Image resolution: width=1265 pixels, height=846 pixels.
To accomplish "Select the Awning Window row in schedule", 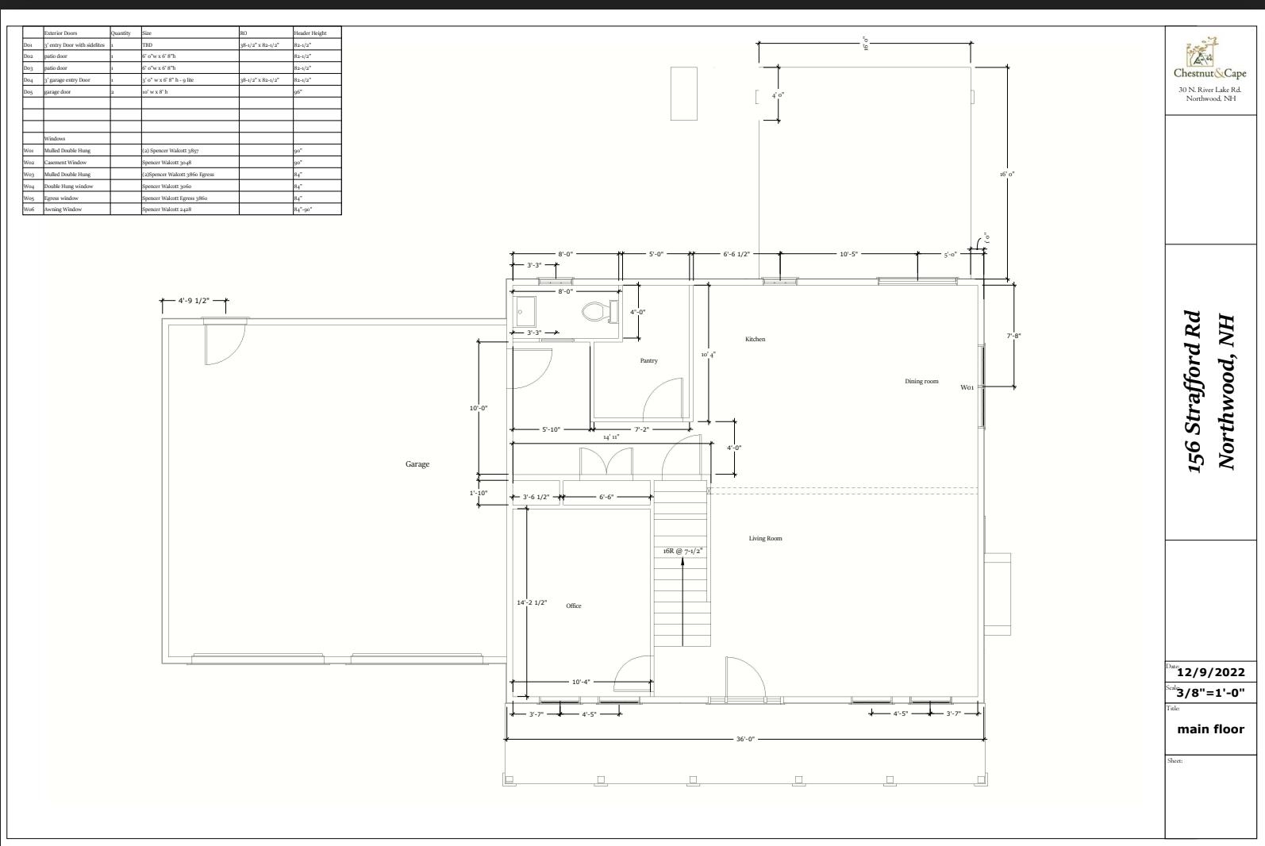I will 182,210.
